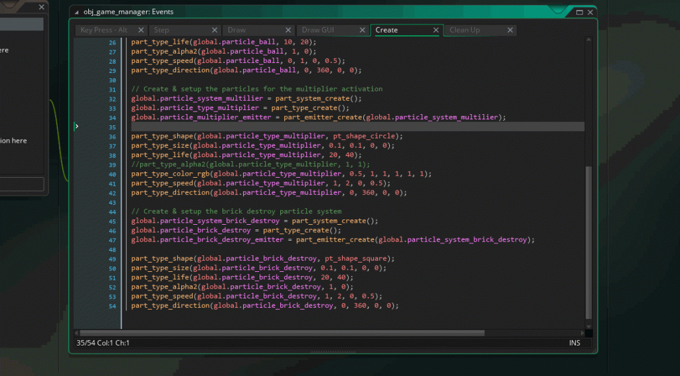The height and width of the screenshot is (376, 680).
Task: Maximize the obj_game_manager Events window
Action: 579,12
